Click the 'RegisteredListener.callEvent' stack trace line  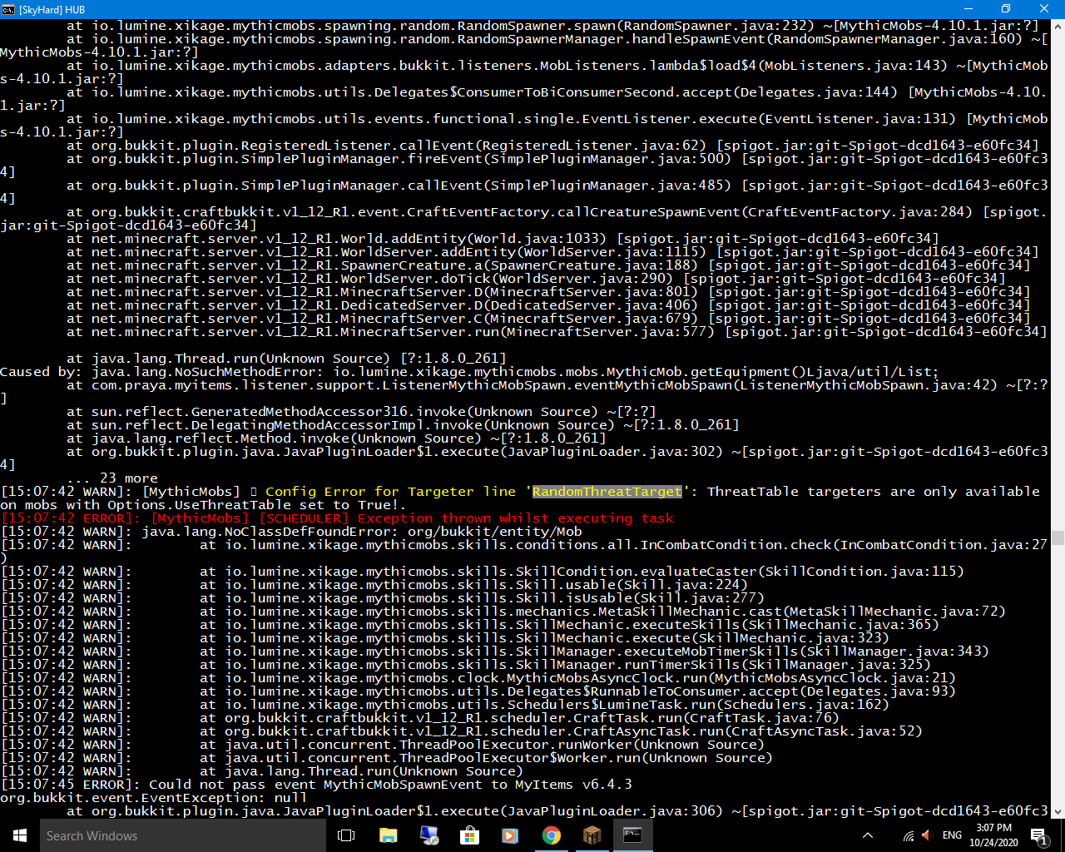coord(552,146)
